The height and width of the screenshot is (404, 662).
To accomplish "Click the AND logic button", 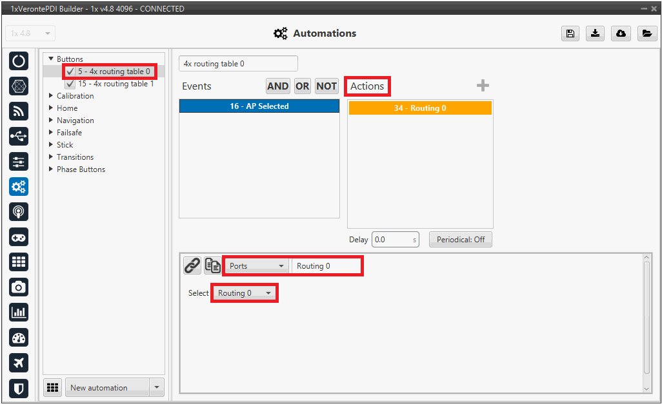I will tap(277, 86).
